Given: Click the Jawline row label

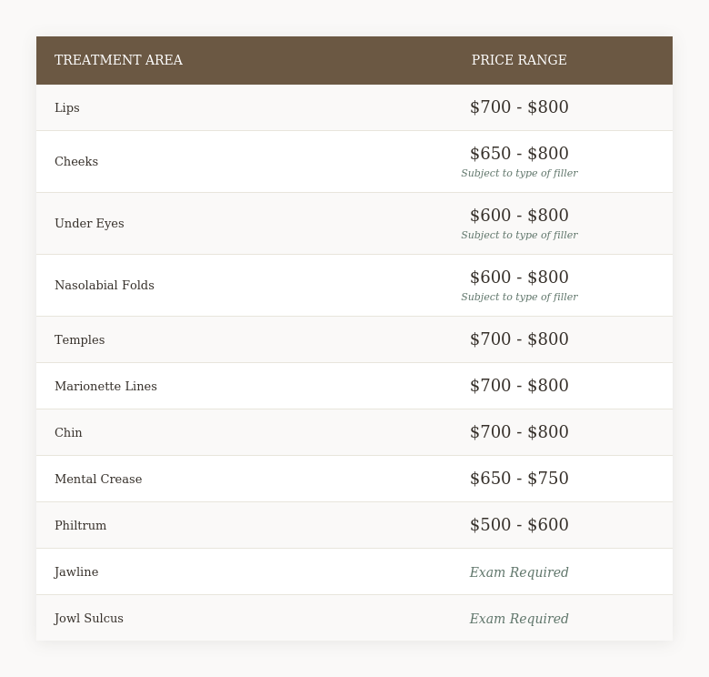Looking at the screenshot, I should tap(76, 572).
